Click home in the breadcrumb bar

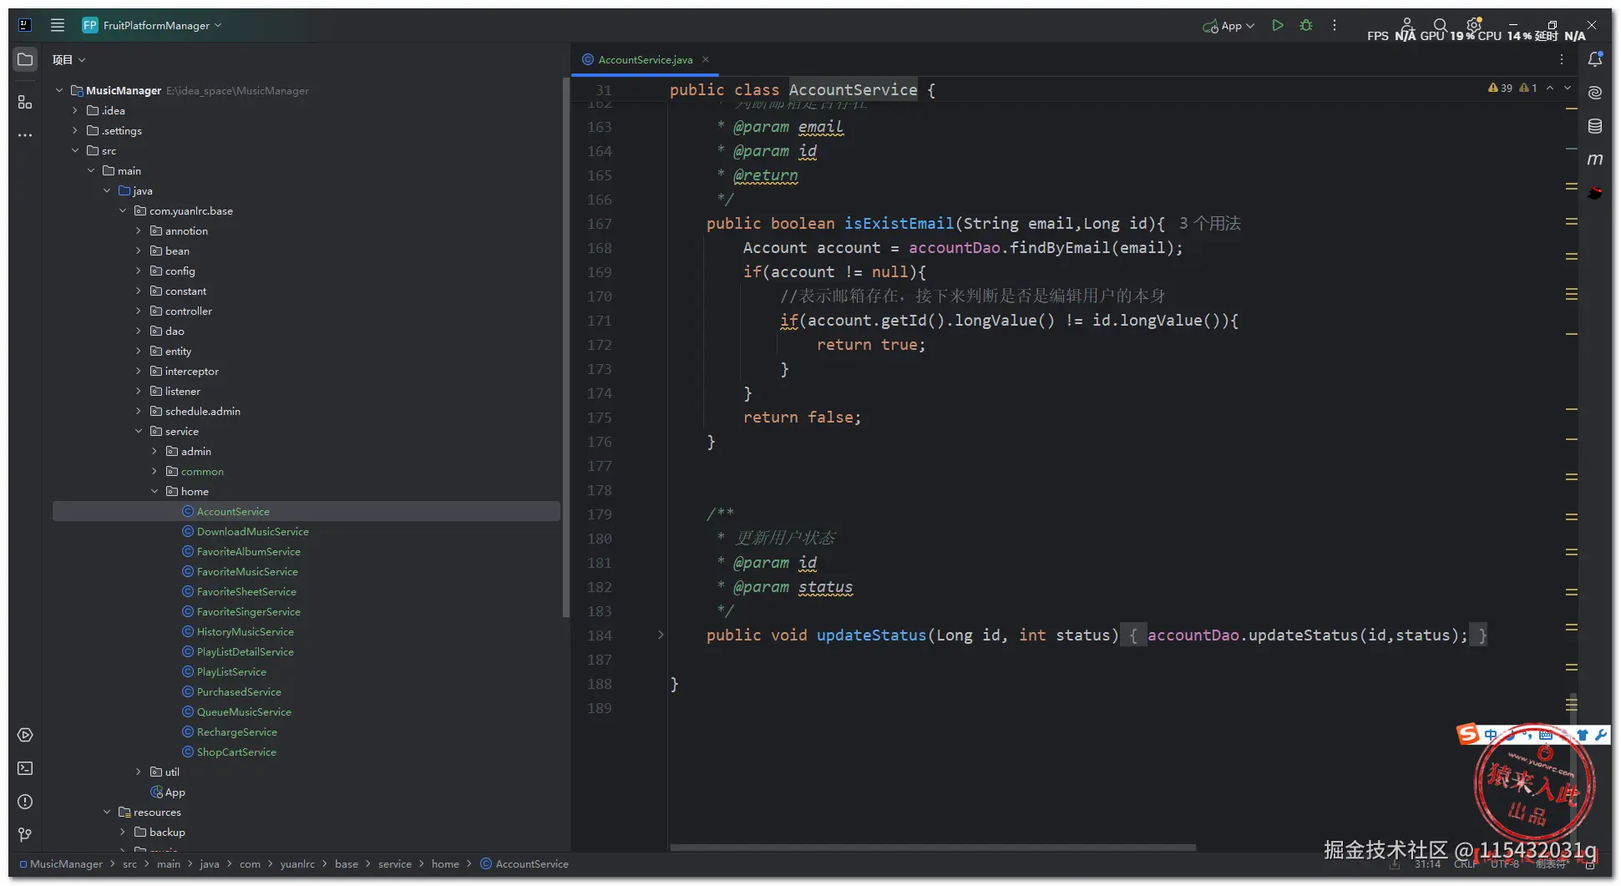click(445, 864)
